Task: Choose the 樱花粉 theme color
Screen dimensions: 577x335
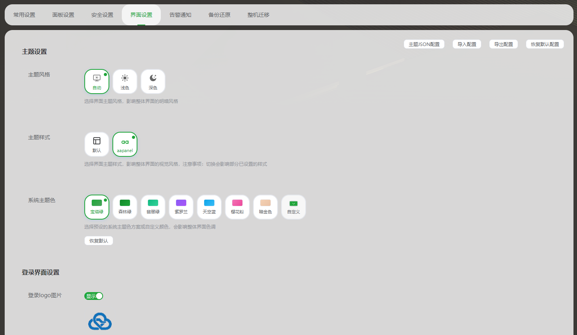Action: click(237, 207)
